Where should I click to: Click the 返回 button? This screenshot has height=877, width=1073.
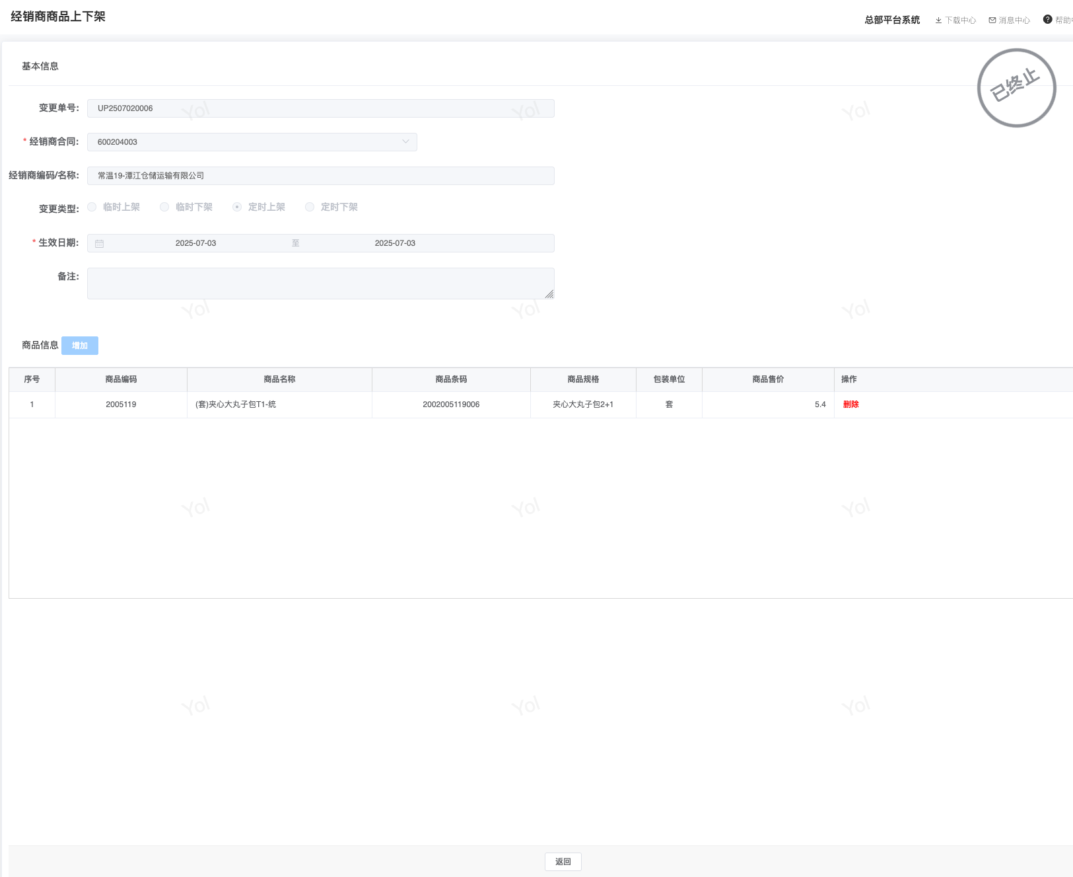coord(563,862)
